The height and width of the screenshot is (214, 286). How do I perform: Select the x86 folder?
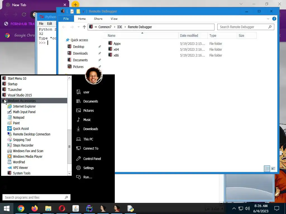(x=116, y=55)
